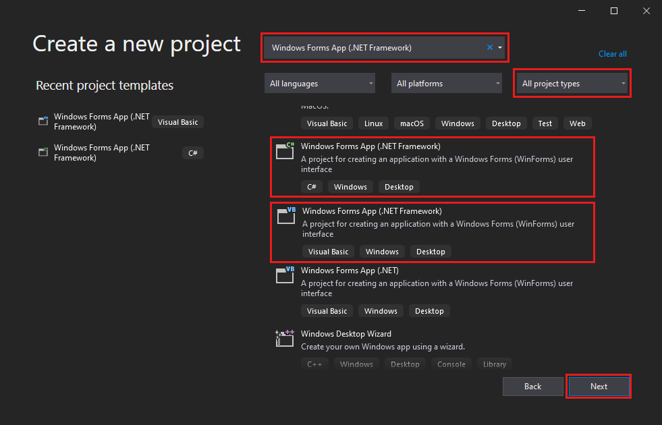The height and width of the screenshot is (425, 662).
Task: Select the recent C# Windows Forms App entry
Action: (x=101, y=152)
